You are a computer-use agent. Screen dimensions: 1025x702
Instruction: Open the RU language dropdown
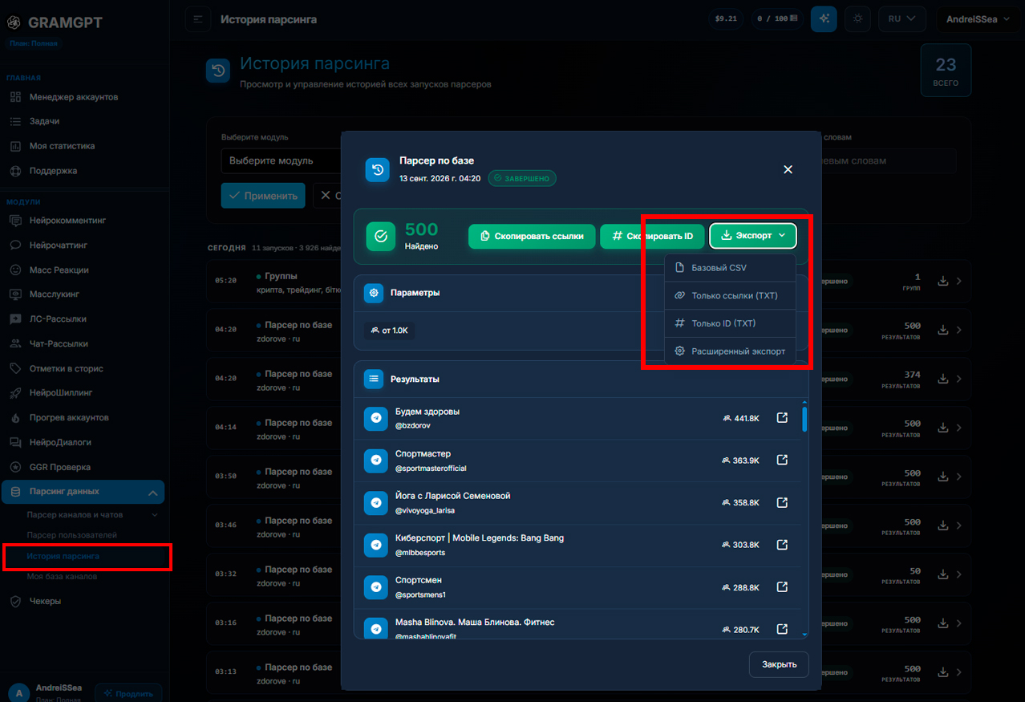click(902, 19)
